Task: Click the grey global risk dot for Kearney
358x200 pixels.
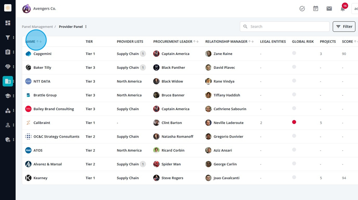Action: pos(294,177)
